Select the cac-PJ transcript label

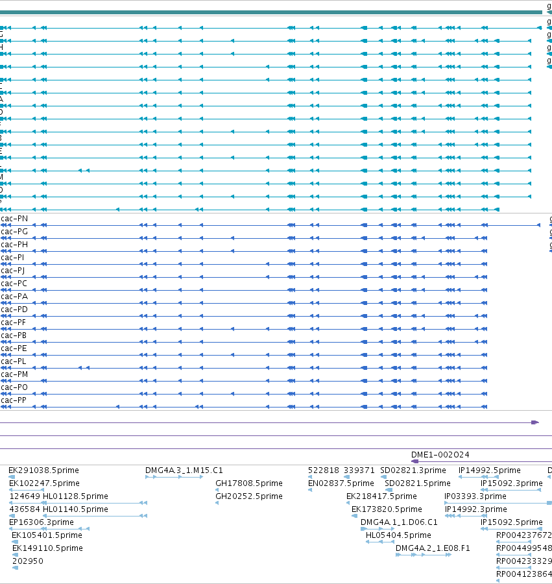[13, 271]
